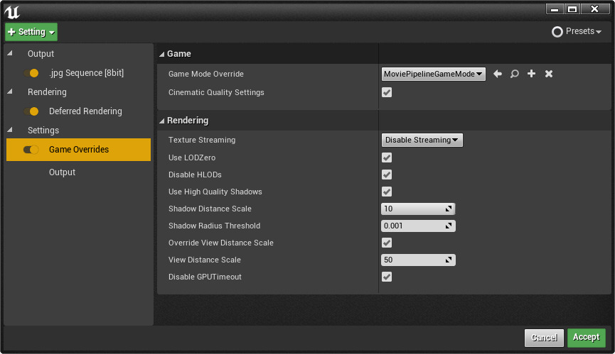Open the Game Mode Override dropdown
The width and height of the screenshot is (615, 354).
434,74
